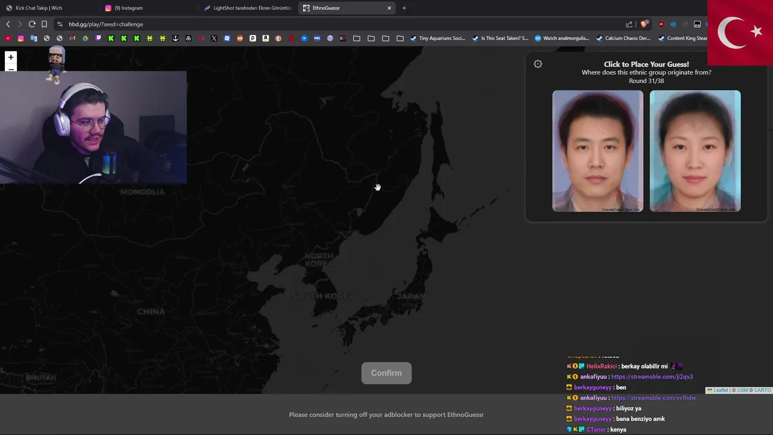Viewport: 773px width, 435px height.
Task: Place guess on MONGOLIA map label
Action: [143, 192]
